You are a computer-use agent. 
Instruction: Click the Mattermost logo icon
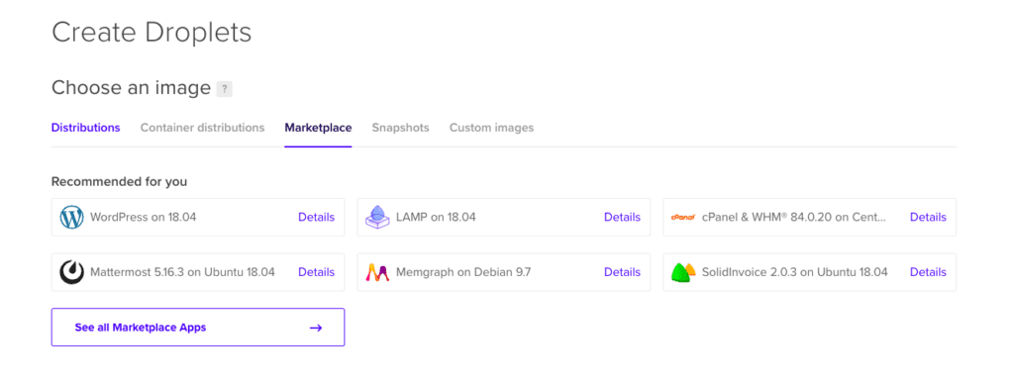(x=71, y=272)
